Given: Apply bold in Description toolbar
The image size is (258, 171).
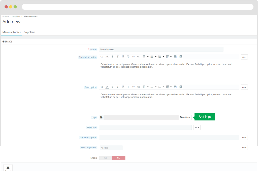Looking at the screenshot, I should (112, 87).
